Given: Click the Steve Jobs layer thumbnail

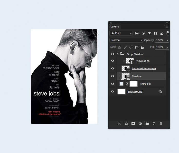Looking at the screenshot, I should (130, 61).
